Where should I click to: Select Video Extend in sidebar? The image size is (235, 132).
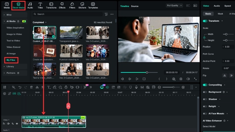[13, 47]
